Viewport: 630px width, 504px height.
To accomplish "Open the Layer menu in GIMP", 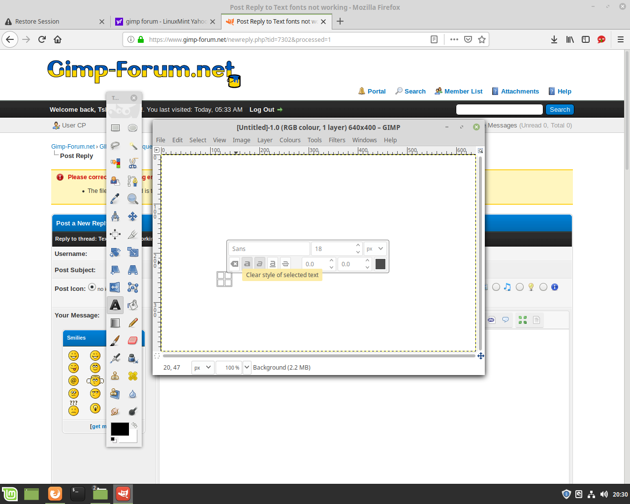I will click(265, 140).
